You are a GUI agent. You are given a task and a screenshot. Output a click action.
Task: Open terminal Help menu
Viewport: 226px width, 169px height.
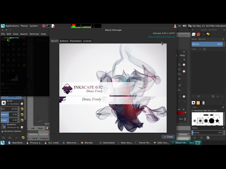[x=43, y=34]
